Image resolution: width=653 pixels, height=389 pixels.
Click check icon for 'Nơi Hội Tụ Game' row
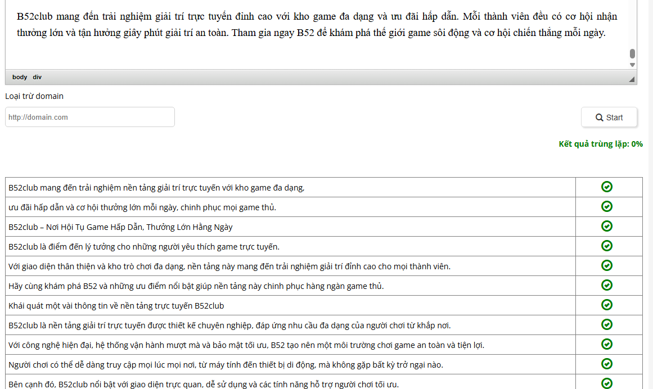coord(607,226)
